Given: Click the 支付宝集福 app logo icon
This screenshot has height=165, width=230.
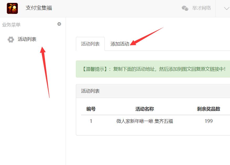Looking at the screenshot, I should 12,8.
